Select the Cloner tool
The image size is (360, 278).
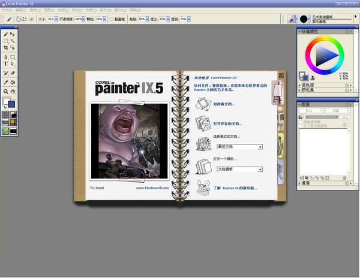click(6, 73)
